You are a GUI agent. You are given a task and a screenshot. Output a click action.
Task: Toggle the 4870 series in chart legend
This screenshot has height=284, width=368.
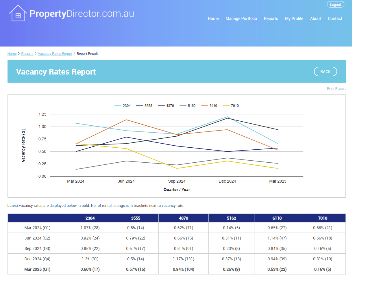pos(166,106)
